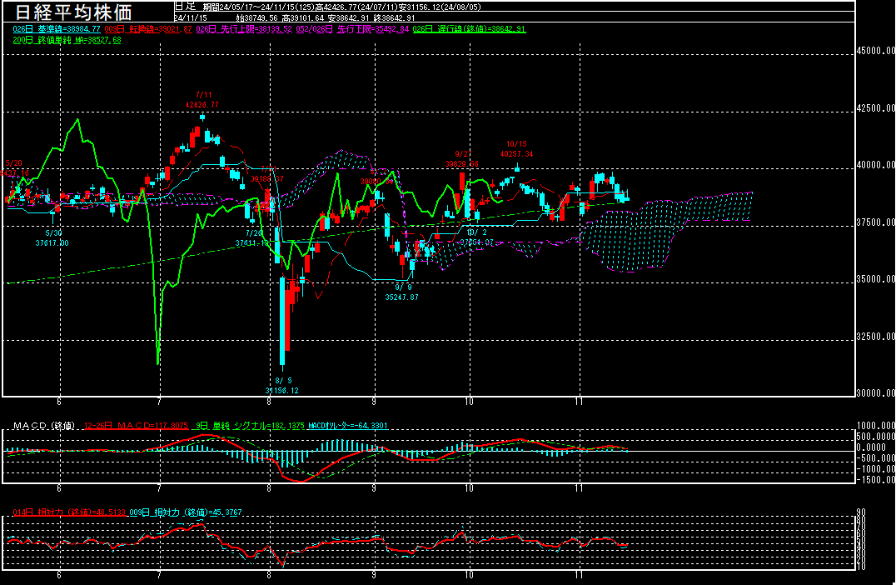This screenshot has width=896, height=585.
Task: Click the 35000.00 price axis label
Action: click(875, 279)
